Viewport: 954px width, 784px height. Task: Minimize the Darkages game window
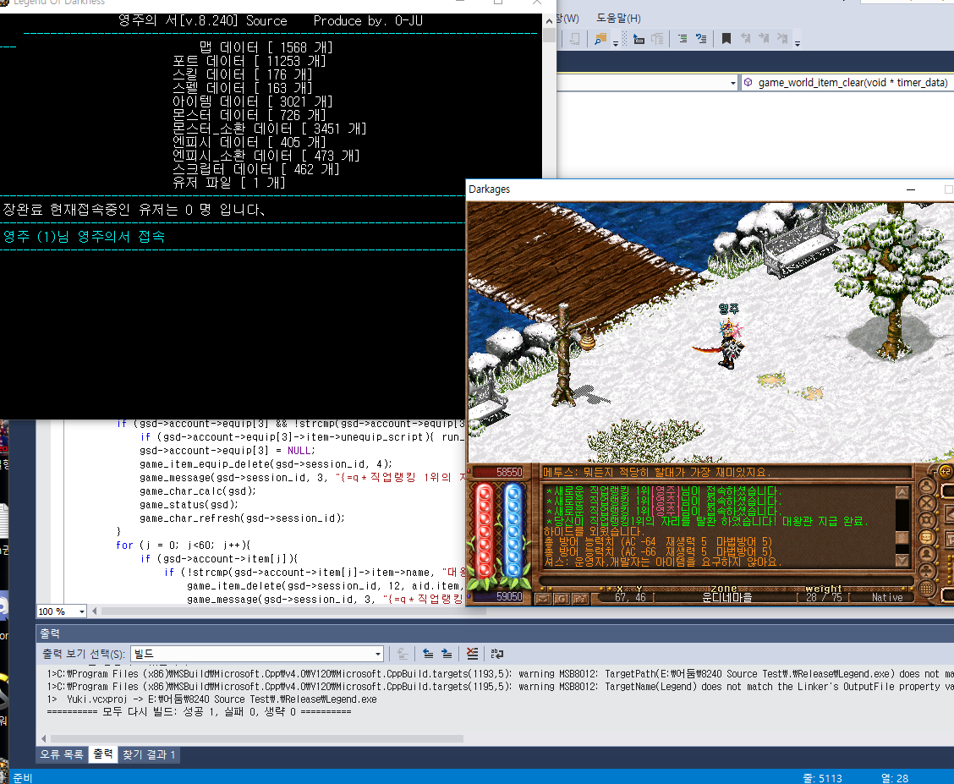(x=911, y=189)
